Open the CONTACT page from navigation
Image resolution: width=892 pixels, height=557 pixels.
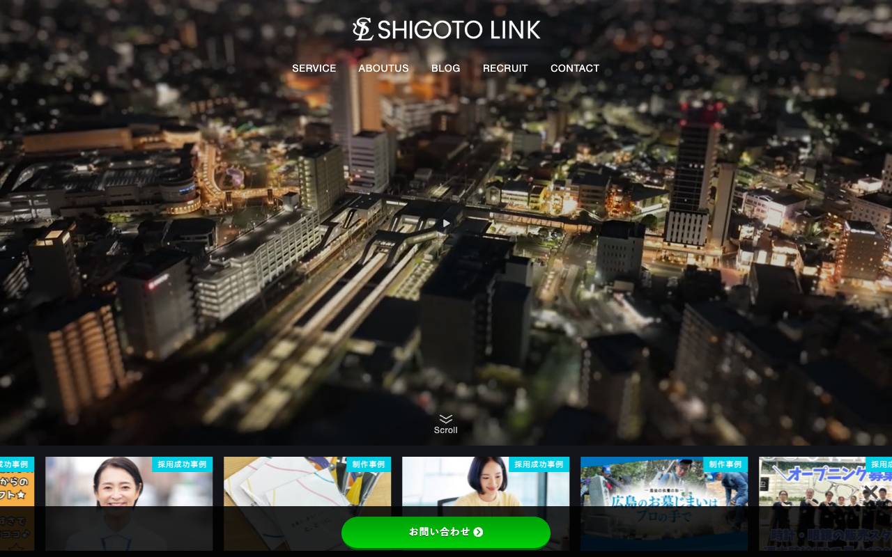tap(575, 68)
